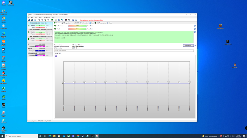Screen dimensions: 247x138
Task: Open the Discord desktop shortcut
Action: click(3, 3)
